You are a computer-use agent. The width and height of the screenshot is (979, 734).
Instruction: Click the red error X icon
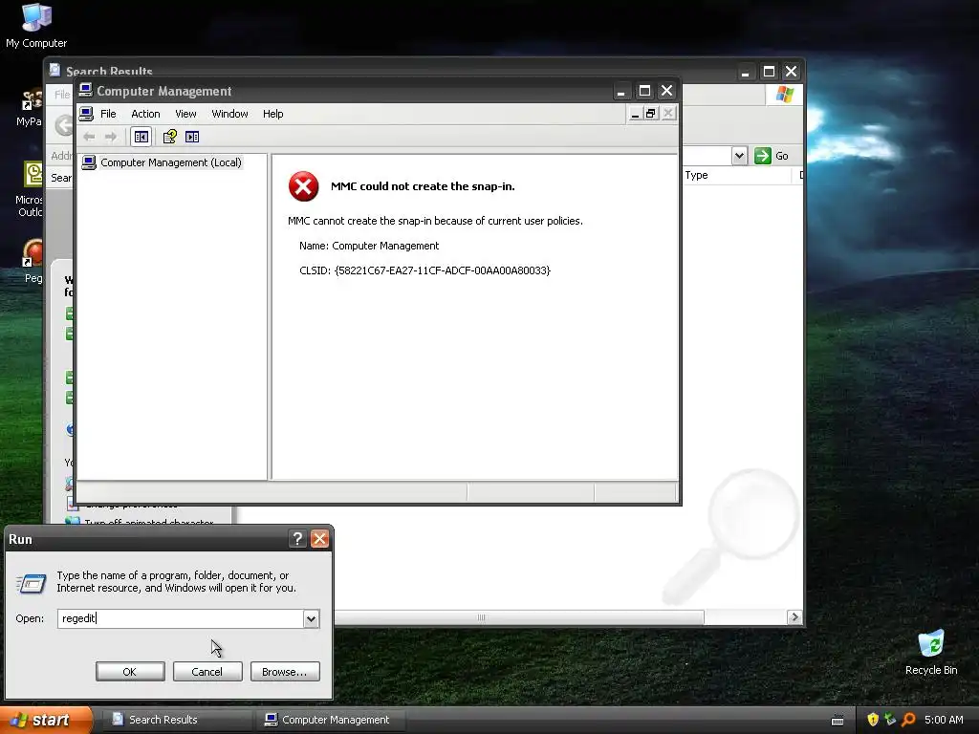[x=303, y=186]
